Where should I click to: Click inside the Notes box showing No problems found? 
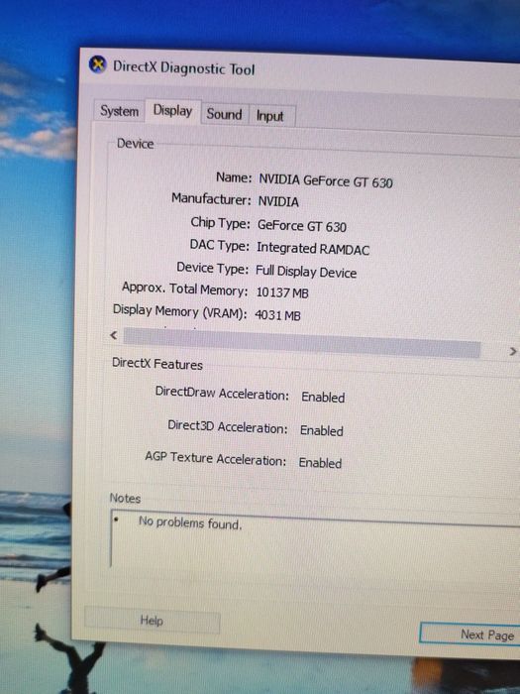point(315,543)
